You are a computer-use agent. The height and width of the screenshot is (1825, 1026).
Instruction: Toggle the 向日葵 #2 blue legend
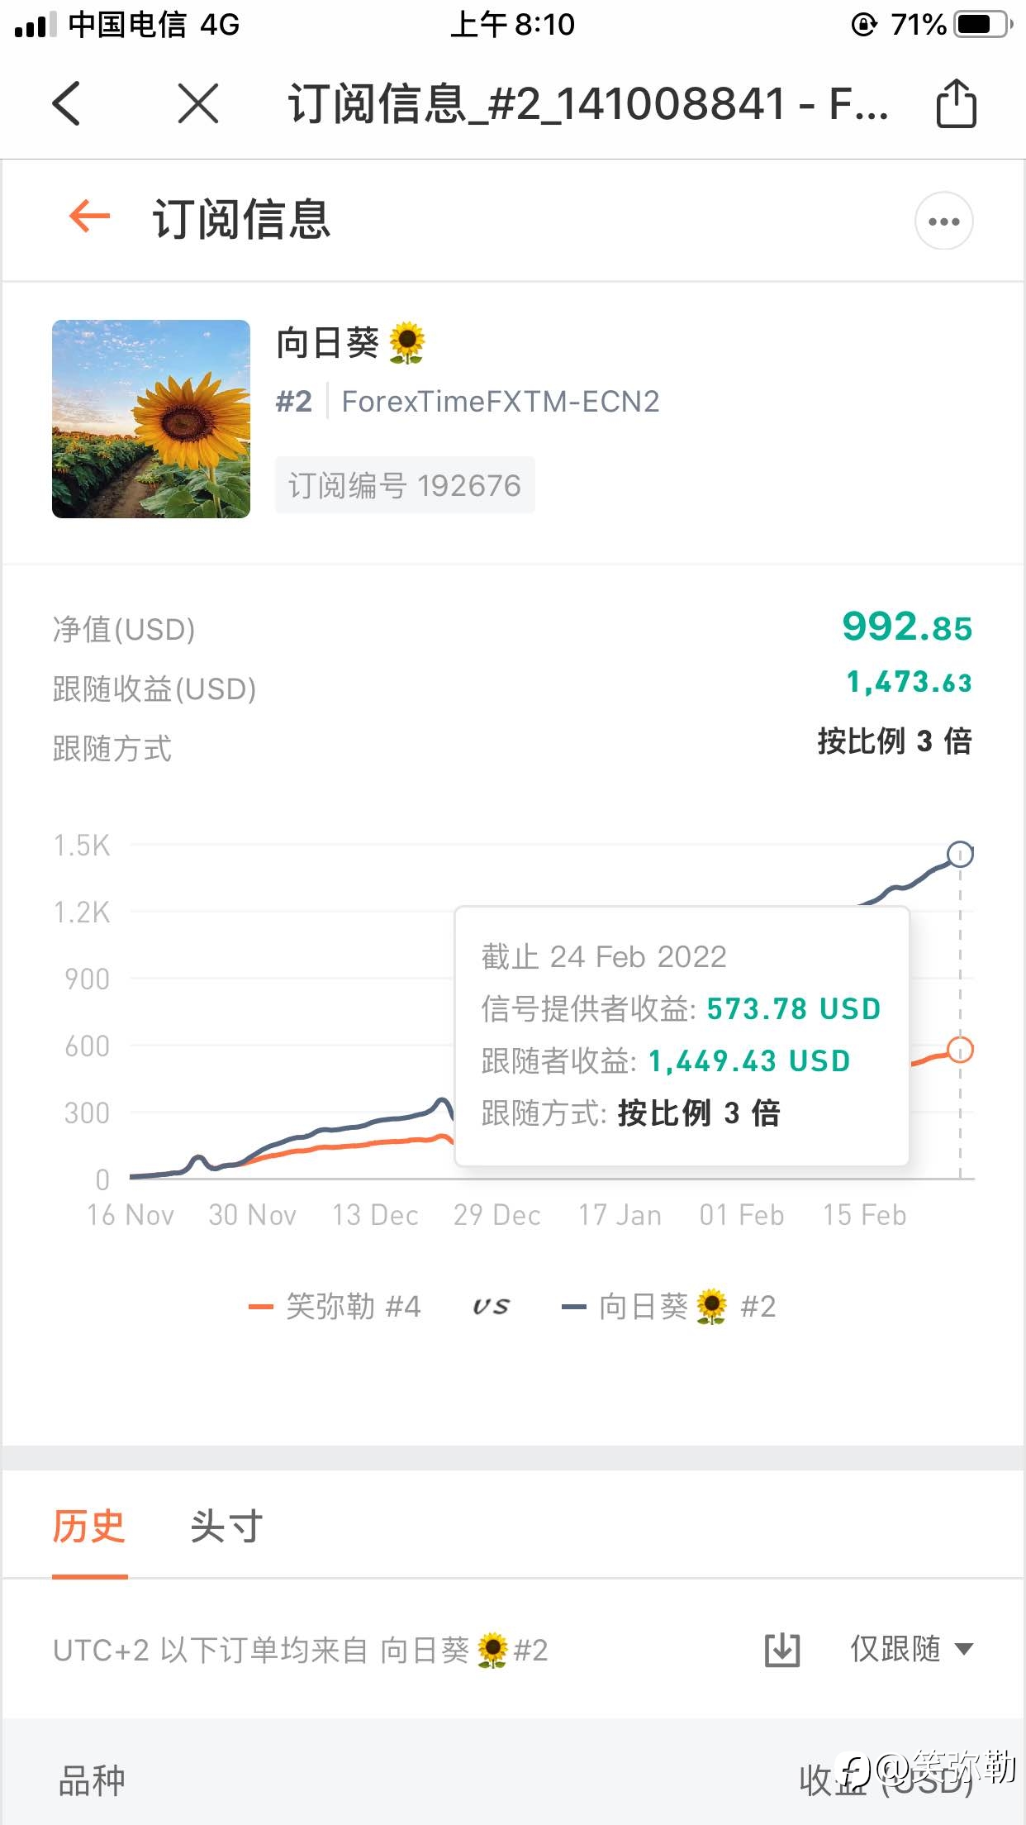[669, 1307]
